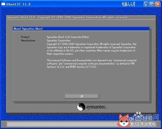Click 'Sections 12.212 and DFARS Section 227.7202.' line
Viewport: 162px width, 129px height.
tap(72, 67)
